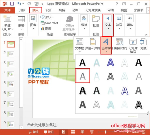
Task: Click the 新建幻灯片 icon
Action: click(7, 18)
